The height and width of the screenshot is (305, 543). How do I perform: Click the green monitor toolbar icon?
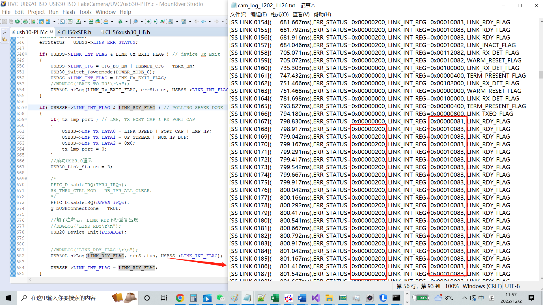pos(70,21)
